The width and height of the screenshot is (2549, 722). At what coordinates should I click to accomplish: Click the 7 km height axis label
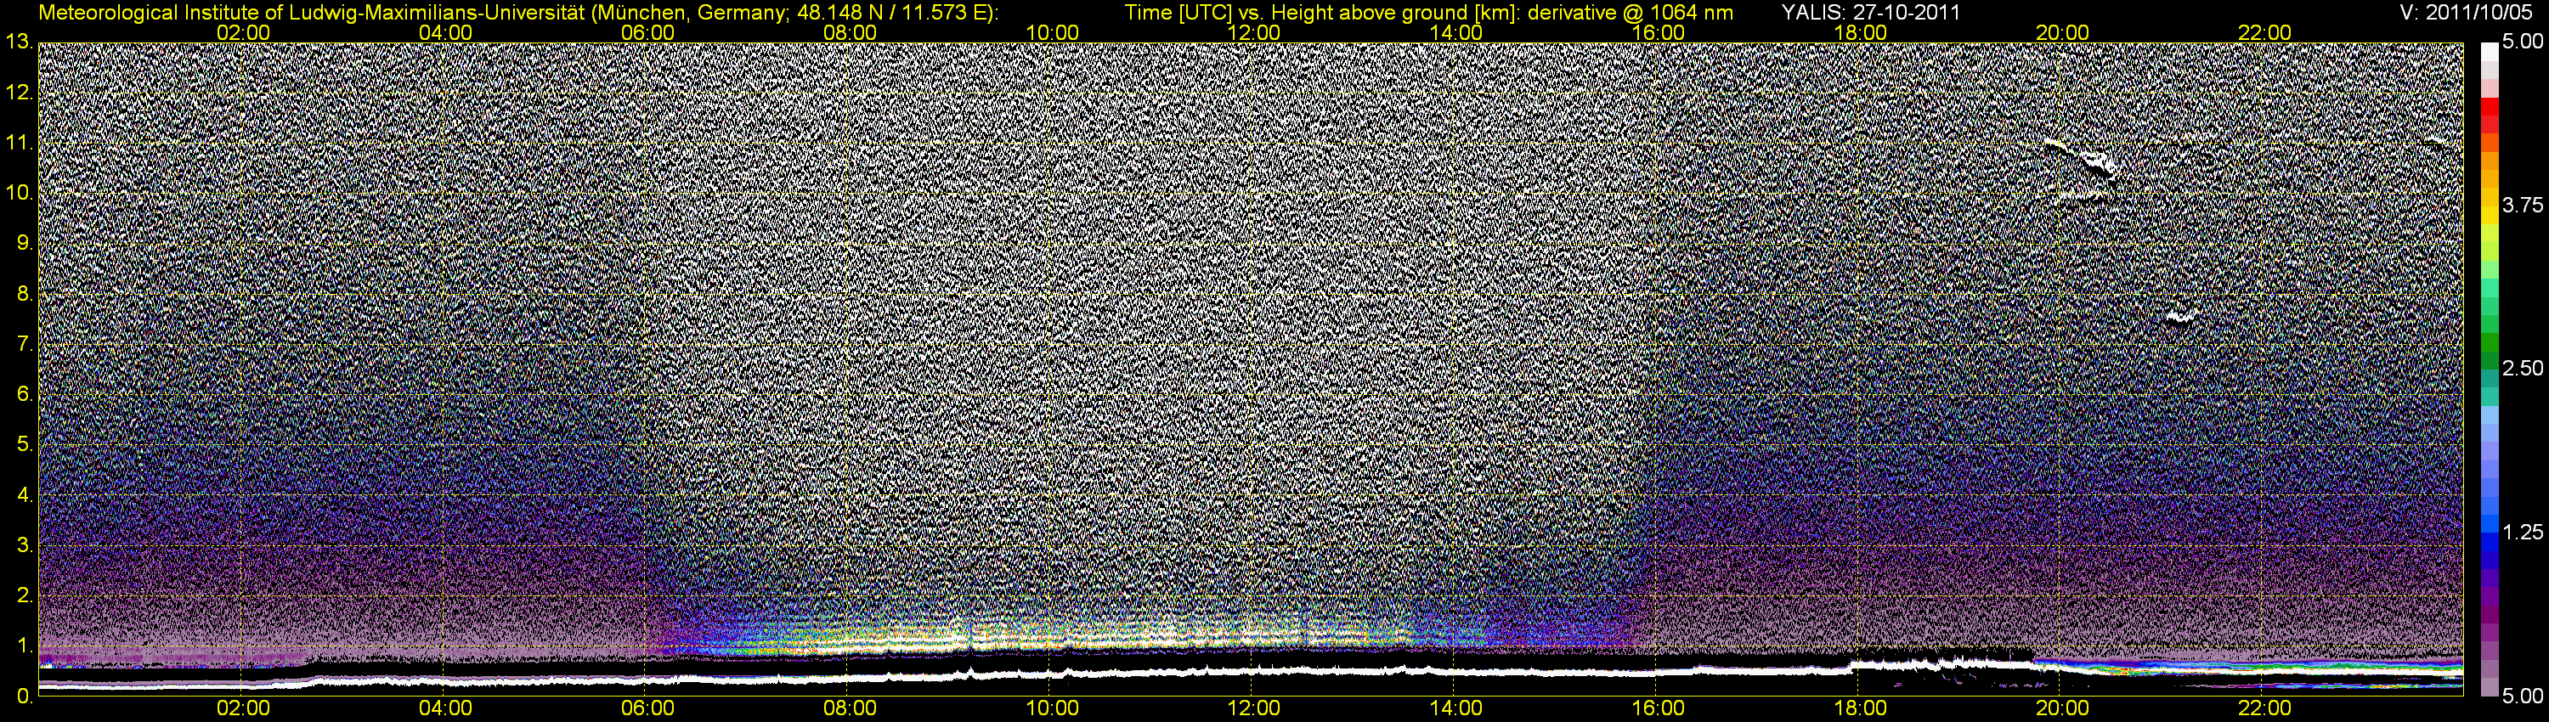pyautogui.click(x=25, y=344)
